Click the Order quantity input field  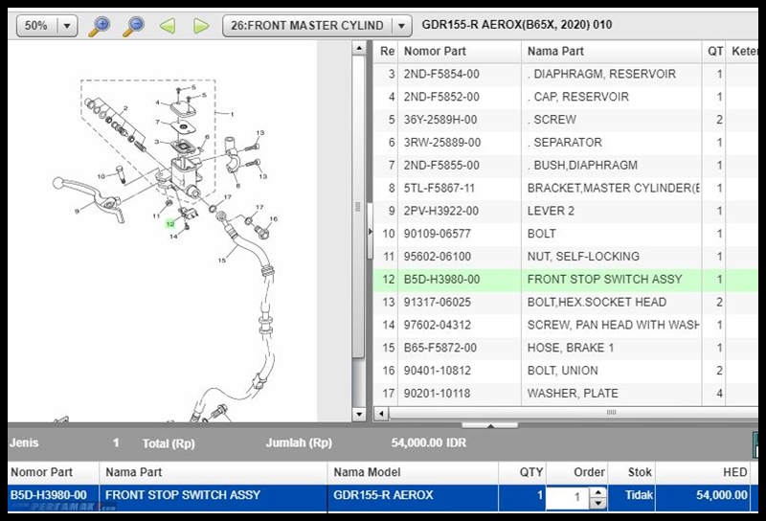(x=568, y=498)
